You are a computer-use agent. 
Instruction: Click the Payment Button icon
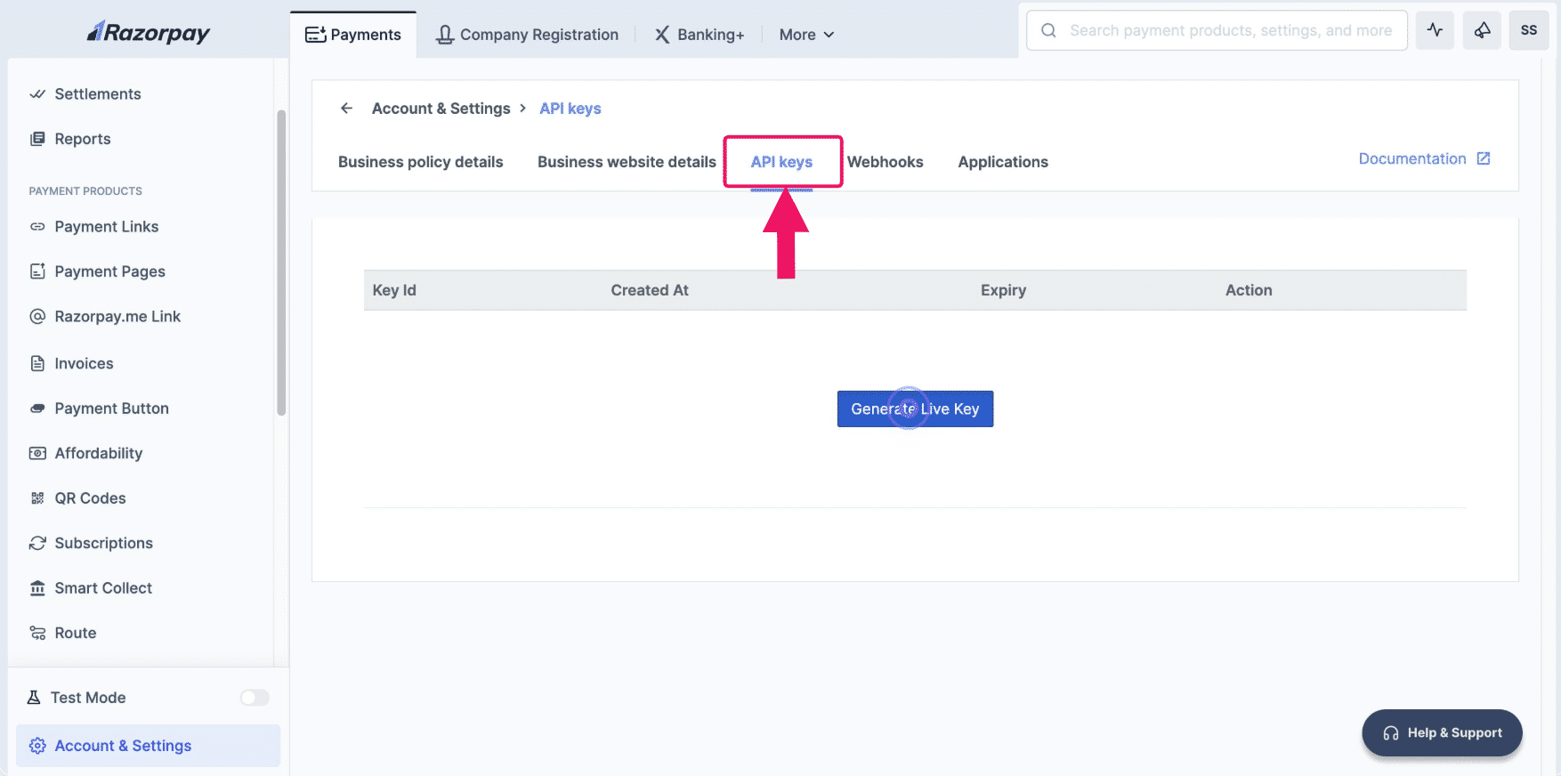point(37,408)
